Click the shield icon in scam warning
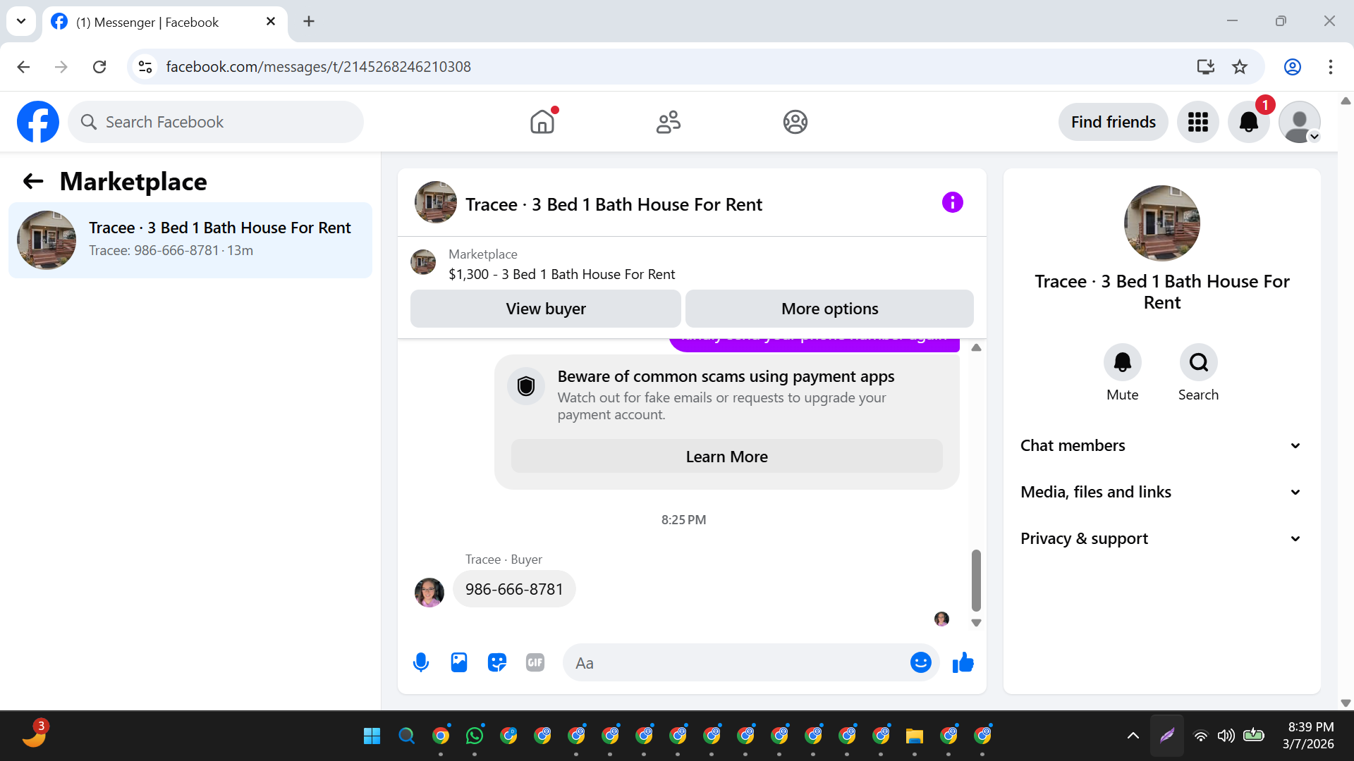Screen dimensions: 1354x761 click(x=526, y=386)
